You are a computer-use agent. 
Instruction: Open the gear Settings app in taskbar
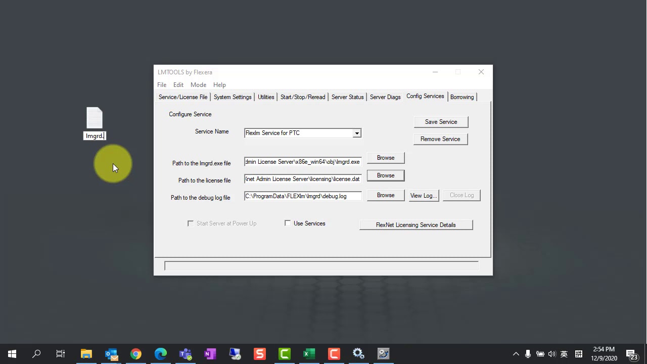click(x=359, y=354)
